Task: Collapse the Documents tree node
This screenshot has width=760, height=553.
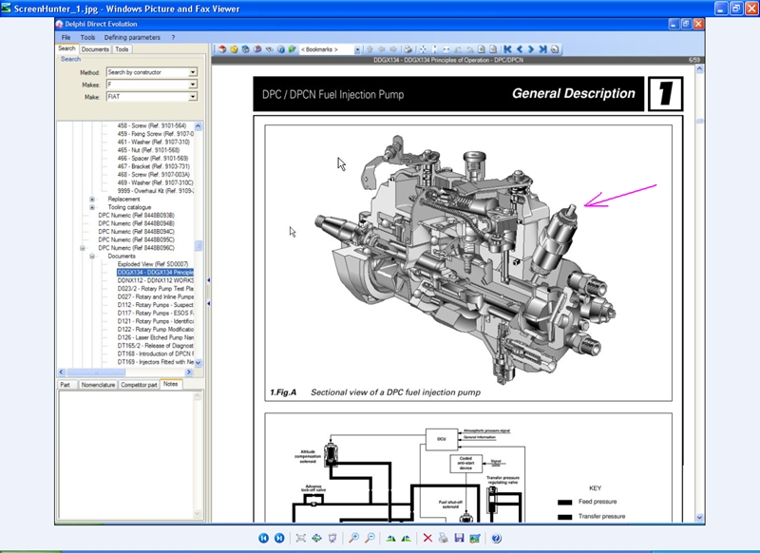Action: (x=92, y=256)
